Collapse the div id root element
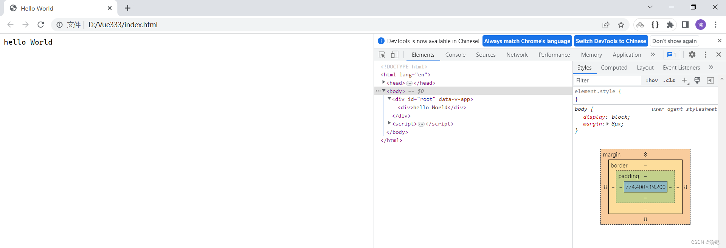 click(389, 99)
